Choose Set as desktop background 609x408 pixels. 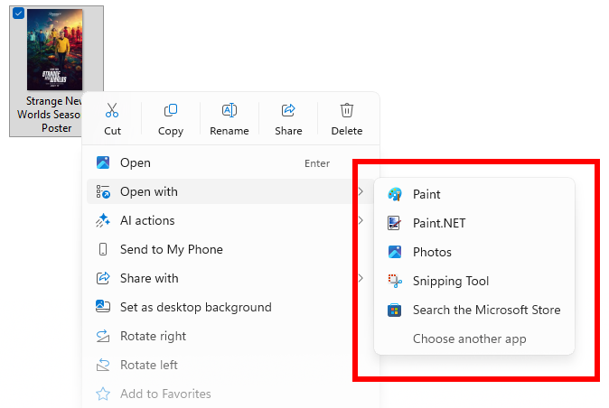(x=195, y=307)
